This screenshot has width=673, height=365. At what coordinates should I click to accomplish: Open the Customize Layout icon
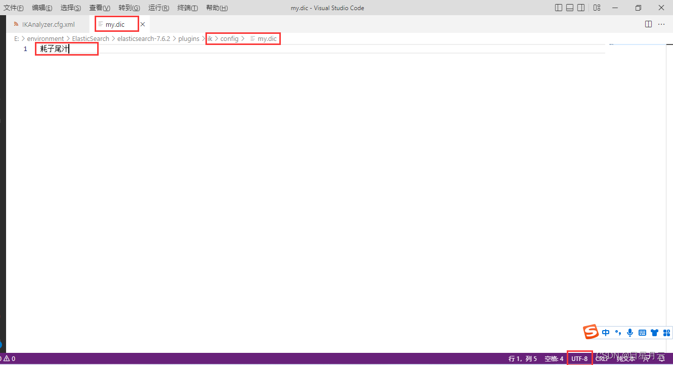coord(597,8)
